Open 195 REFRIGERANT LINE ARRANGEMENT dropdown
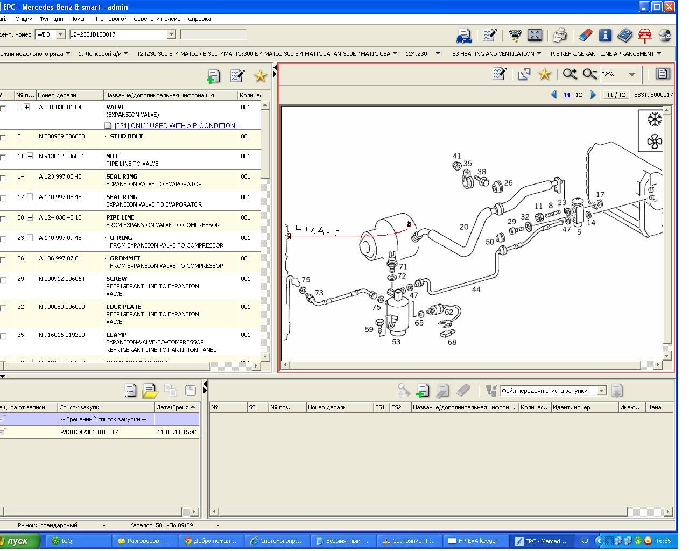The image size is (689, 551). click(659, 53)
